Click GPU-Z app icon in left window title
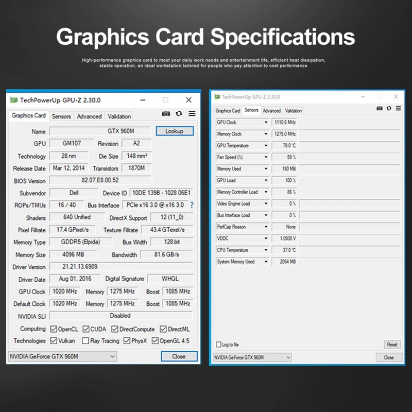This screenshot has height=412, width=412. click(14, 100)
